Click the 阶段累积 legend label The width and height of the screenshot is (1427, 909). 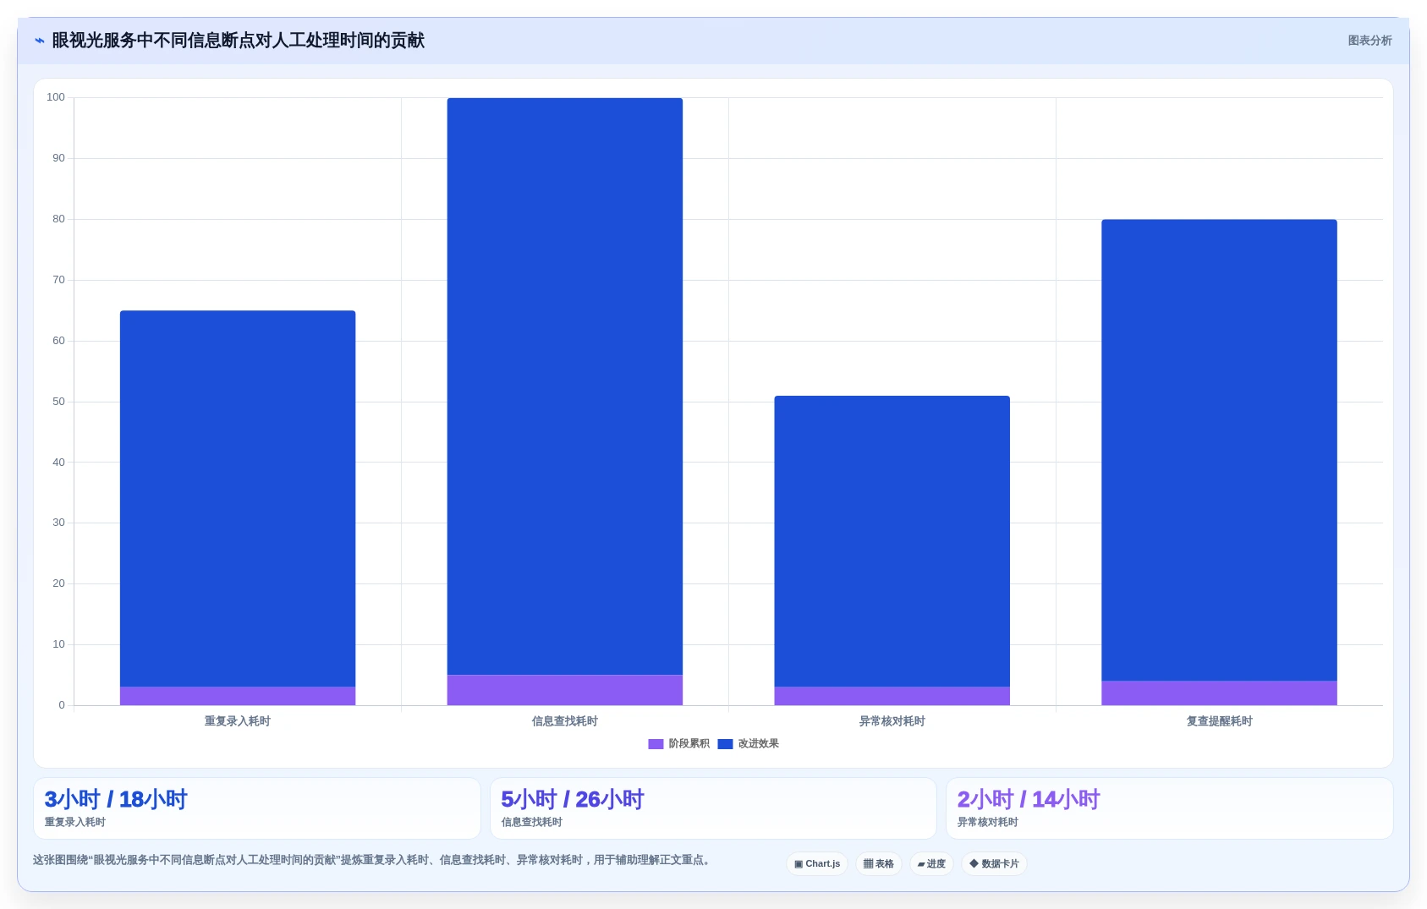689,744
